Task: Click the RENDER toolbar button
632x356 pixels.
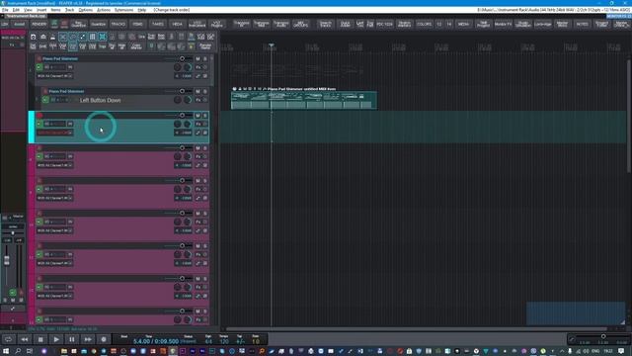Action: (39, 24)
